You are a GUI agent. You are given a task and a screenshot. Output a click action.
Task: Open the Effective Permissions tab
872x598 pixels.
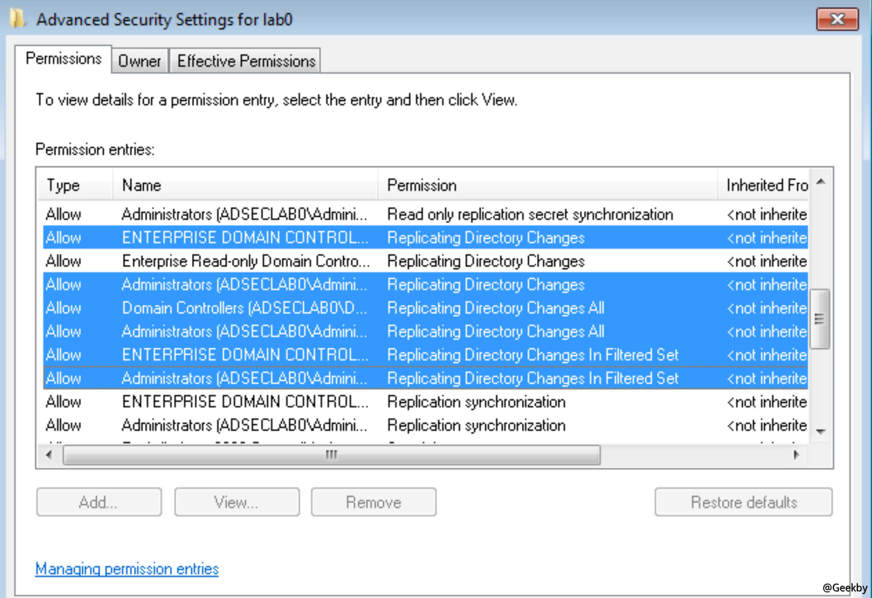click(246, 61)
